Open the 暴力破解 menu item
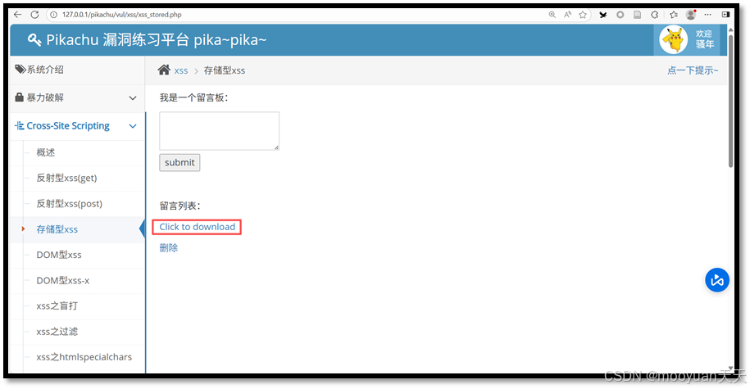 78,98
